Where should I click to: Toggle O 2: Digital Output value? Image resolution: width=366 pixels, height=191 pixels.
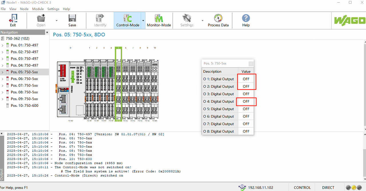(246, 87)
